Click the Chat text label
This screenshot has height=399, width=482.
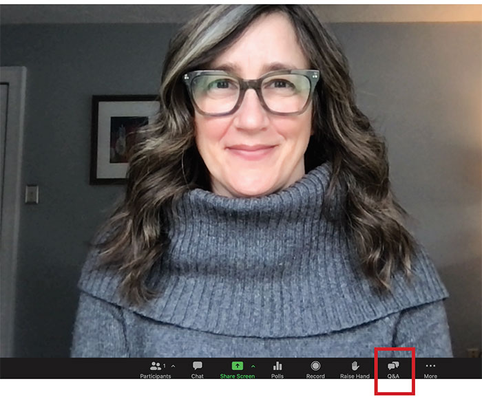tap(198, 376)
